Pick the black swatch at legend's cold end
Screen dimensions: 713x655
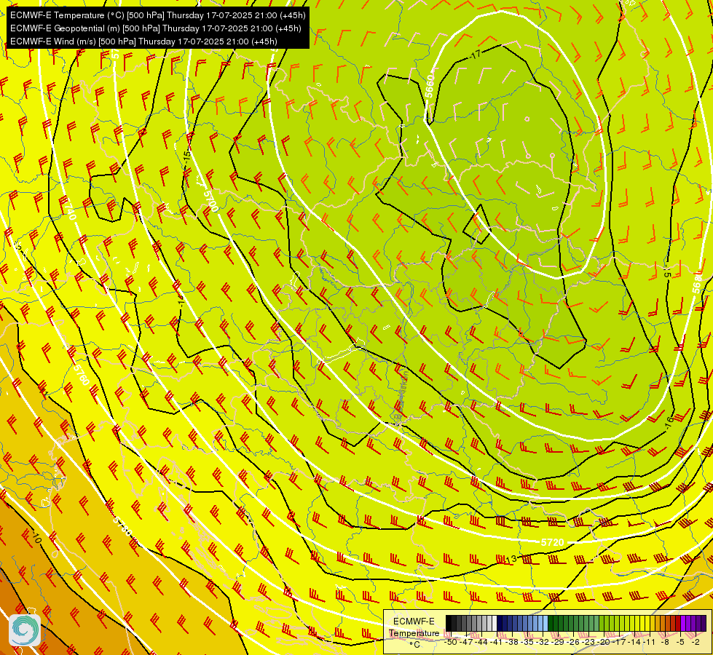click(x=449, y=623)
